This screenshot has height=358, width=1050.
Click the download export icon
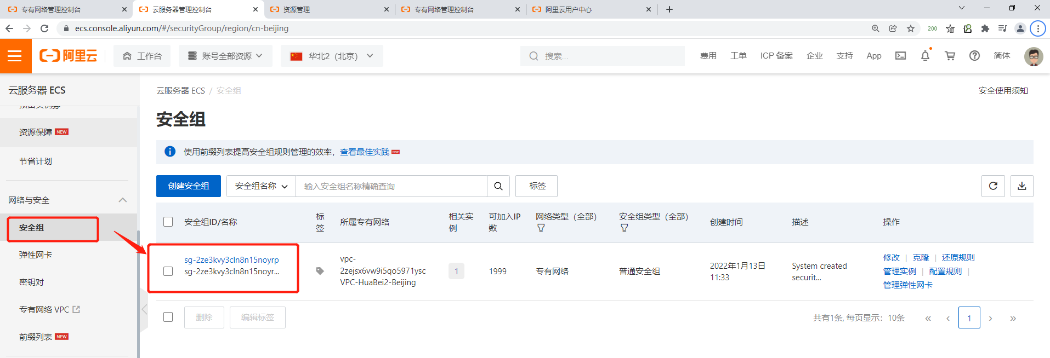(1021, 186)
